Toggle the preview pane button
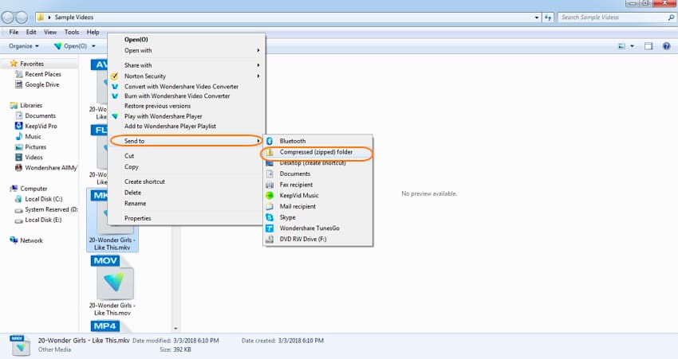Viewport: 678px width, 359px height. pyautogui.click(x=648, y=46)
